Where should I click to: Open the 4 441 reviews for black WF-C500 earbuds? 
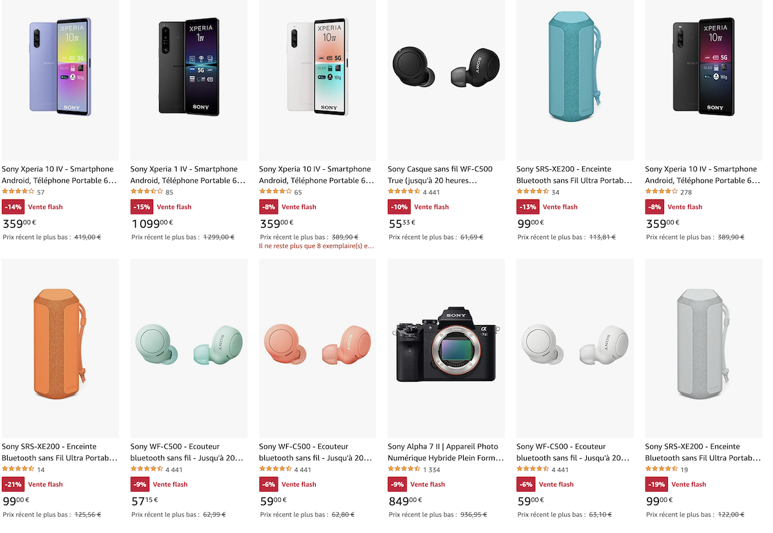(432, 192)
